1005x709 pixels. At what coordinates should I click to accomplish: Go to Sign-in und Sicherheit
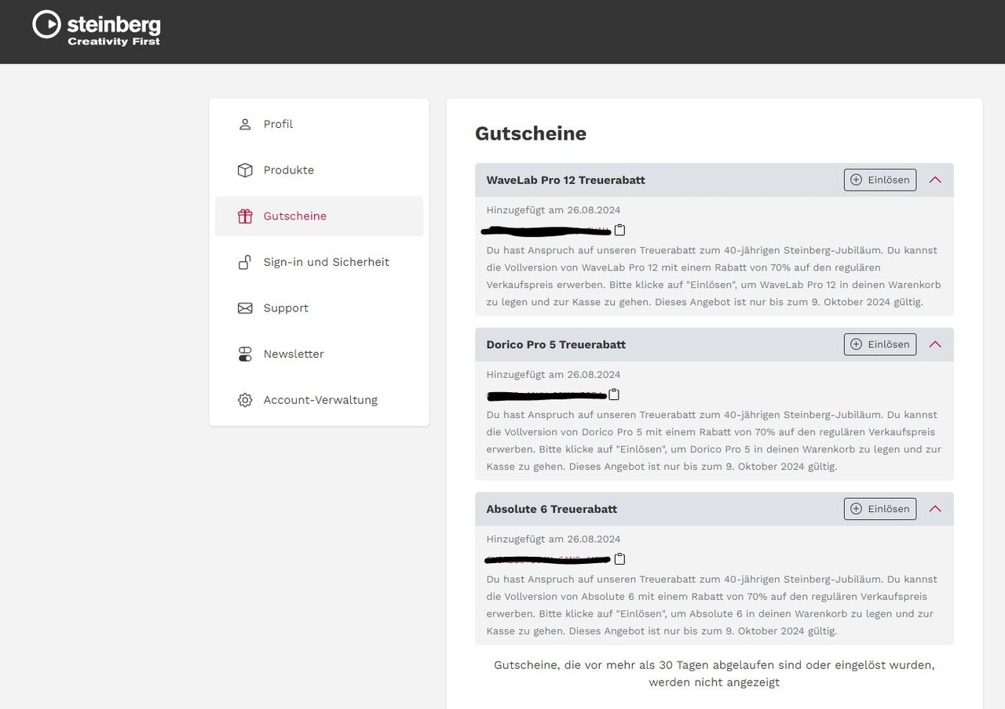pyautogui.click(x=319, y=262)
